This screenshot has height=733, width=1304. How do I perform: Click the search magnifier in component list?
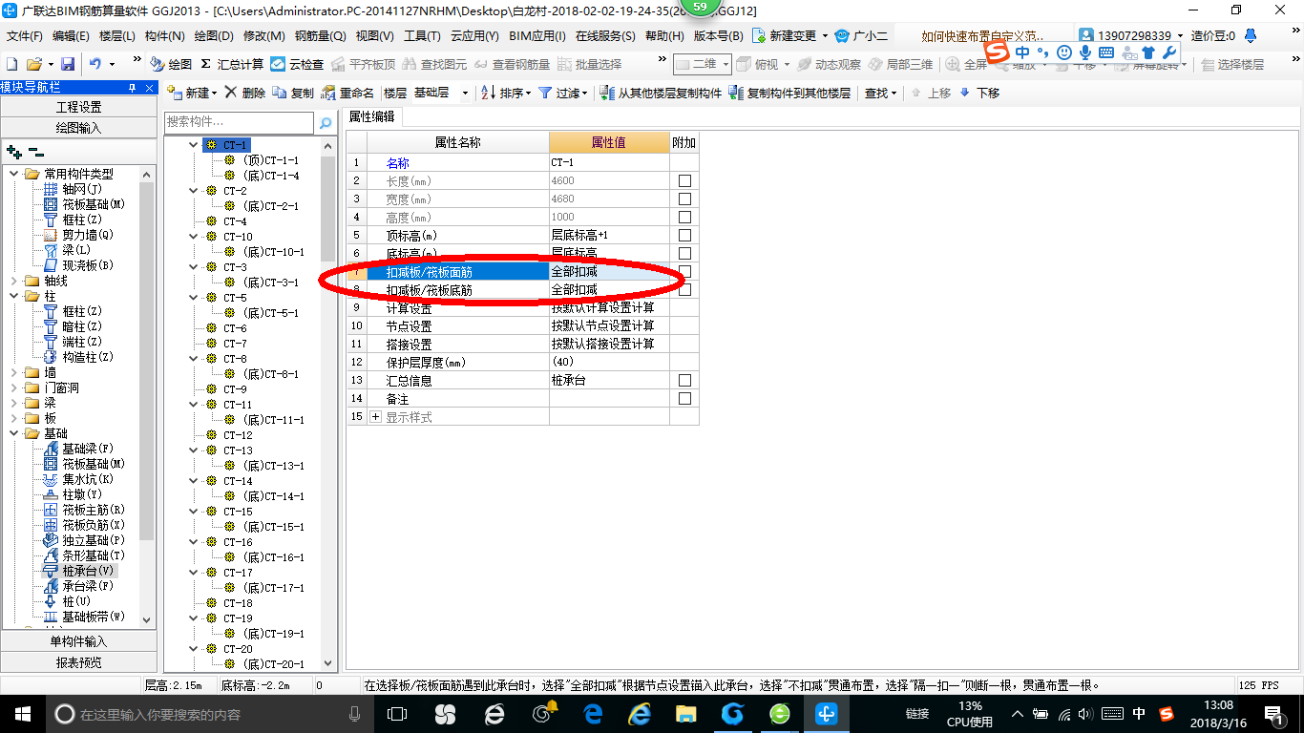pos(326,122)
